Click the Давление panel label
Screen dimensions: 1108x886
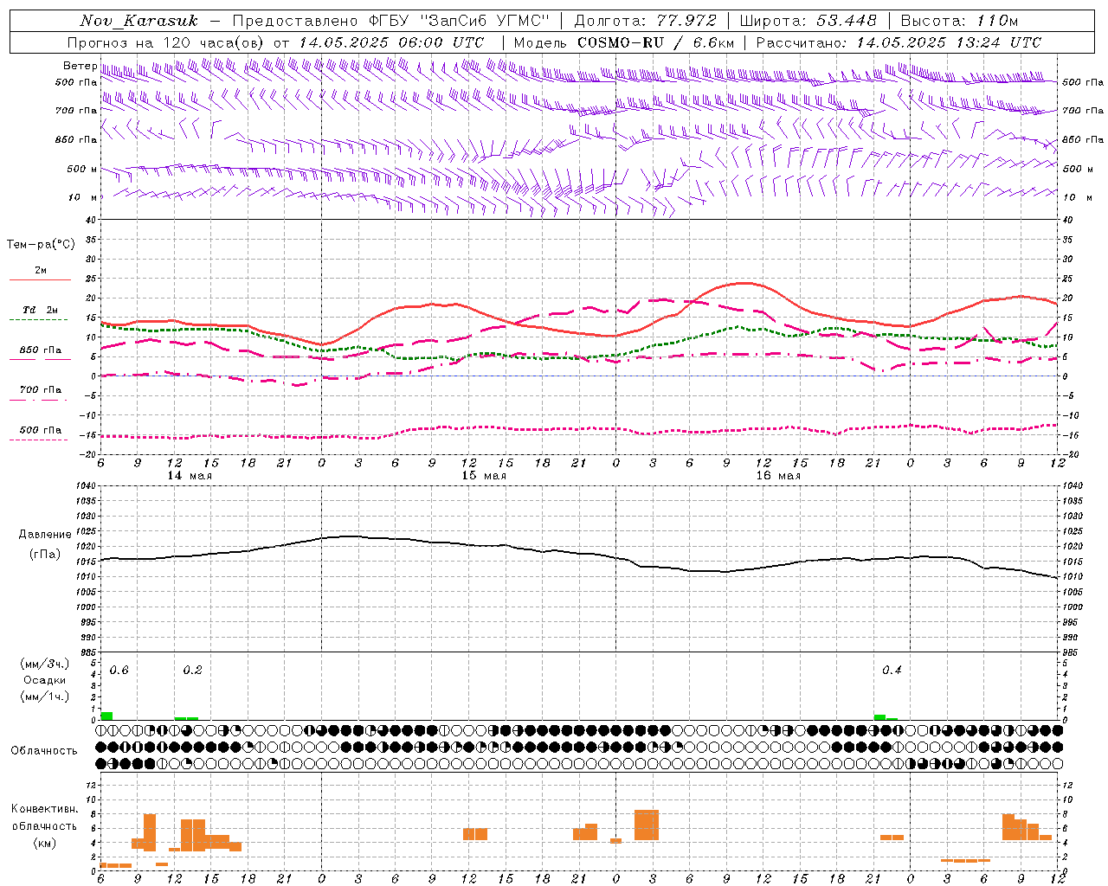[44, 535]
